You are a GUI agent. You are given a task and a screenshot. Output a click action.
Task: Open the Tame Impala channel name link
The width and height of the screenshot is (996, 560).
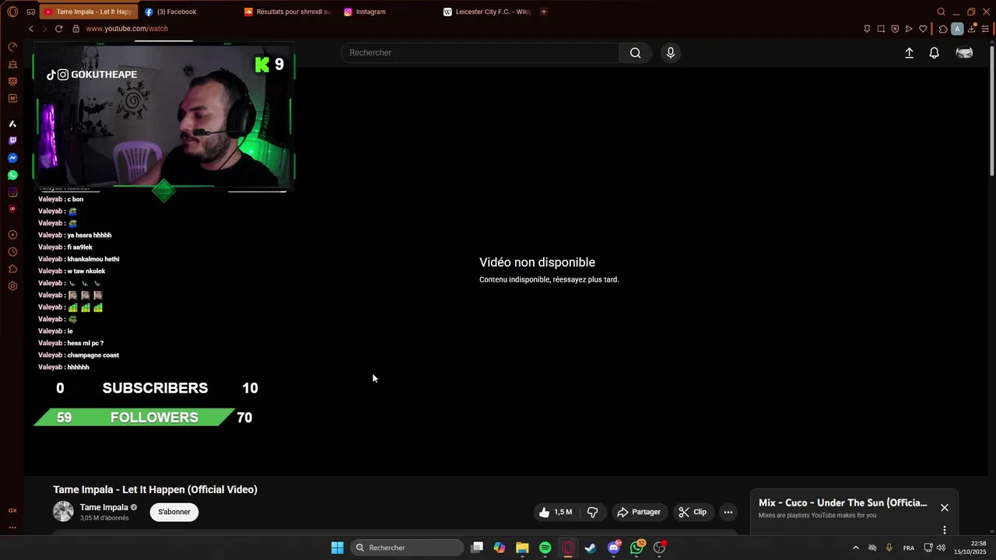click(104, 507)
